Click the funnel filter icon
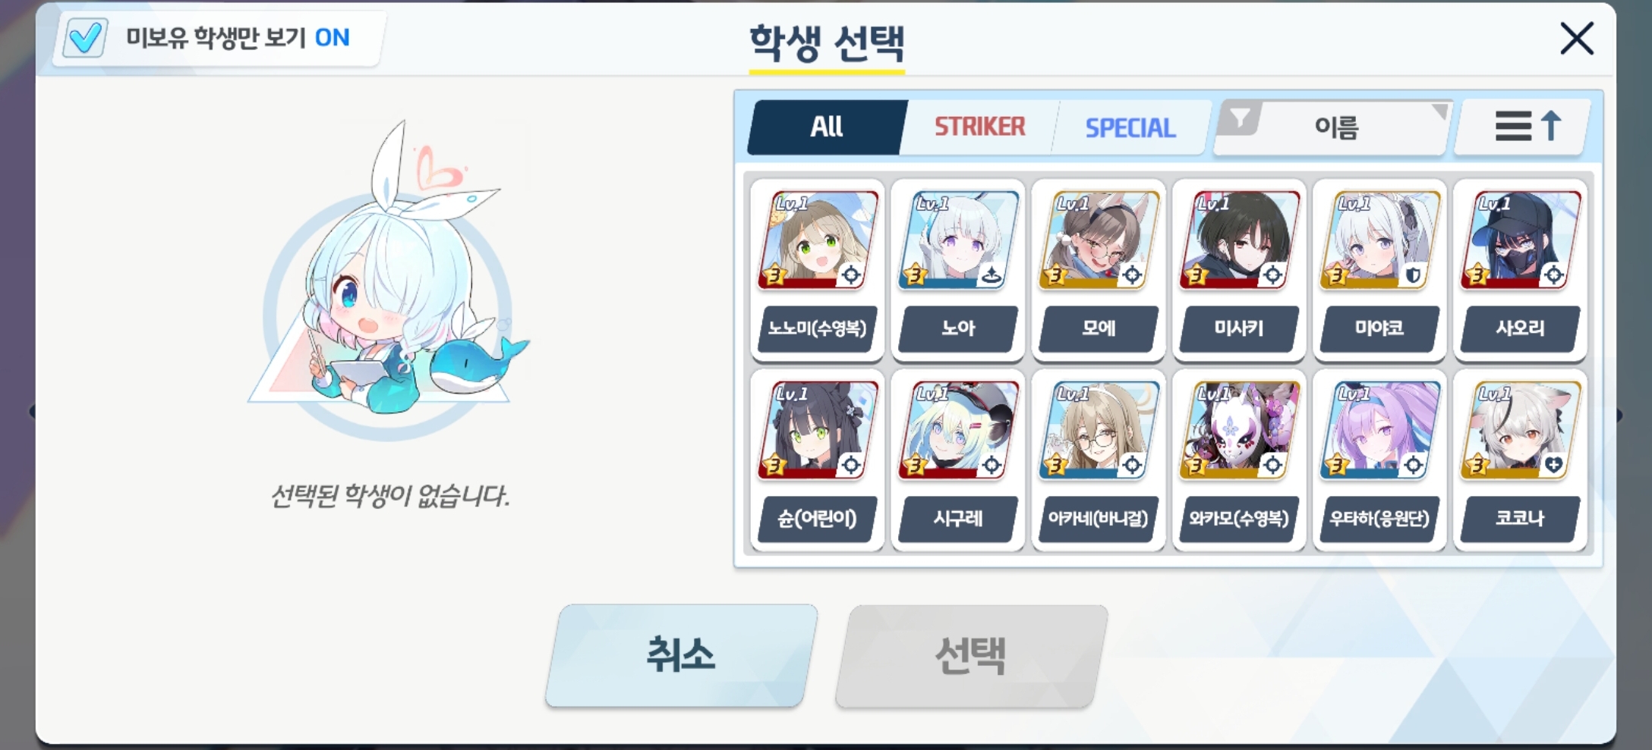The height and width of the screenshot is (750, 1652). tap(1239, 119)
